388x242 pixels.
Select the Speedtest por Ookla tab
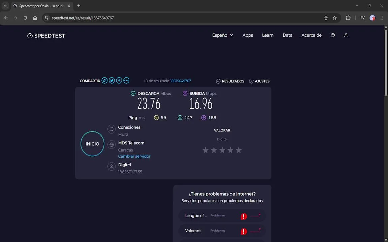pyautogui.click(x=41, y=6)
